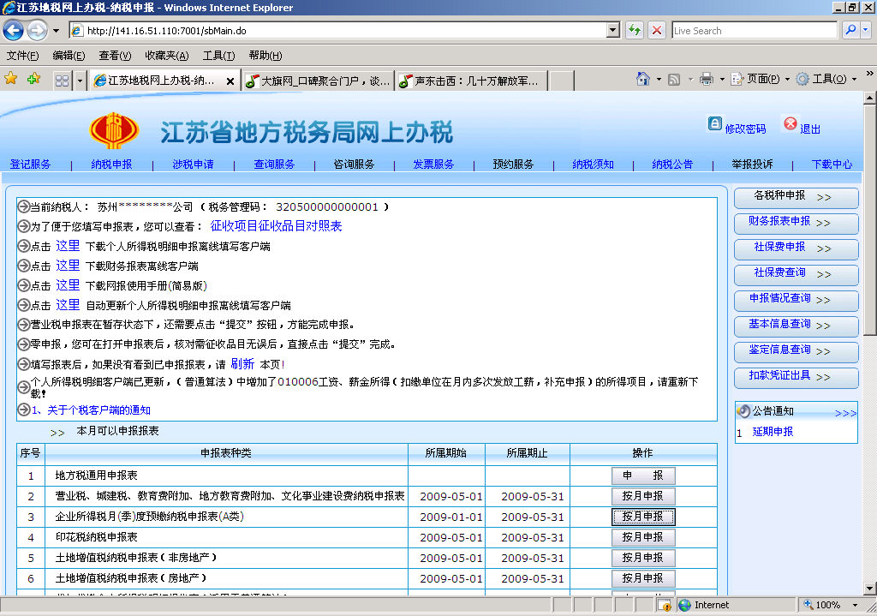Viewport: 877px width, 616px height.
Task: Click the IE back navigation button
Action: pos(13,31)
